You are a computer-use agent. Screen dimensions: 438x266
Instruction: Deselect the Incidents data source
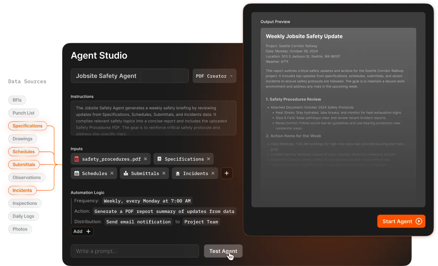pyautogui.click(x=22, y=190)
